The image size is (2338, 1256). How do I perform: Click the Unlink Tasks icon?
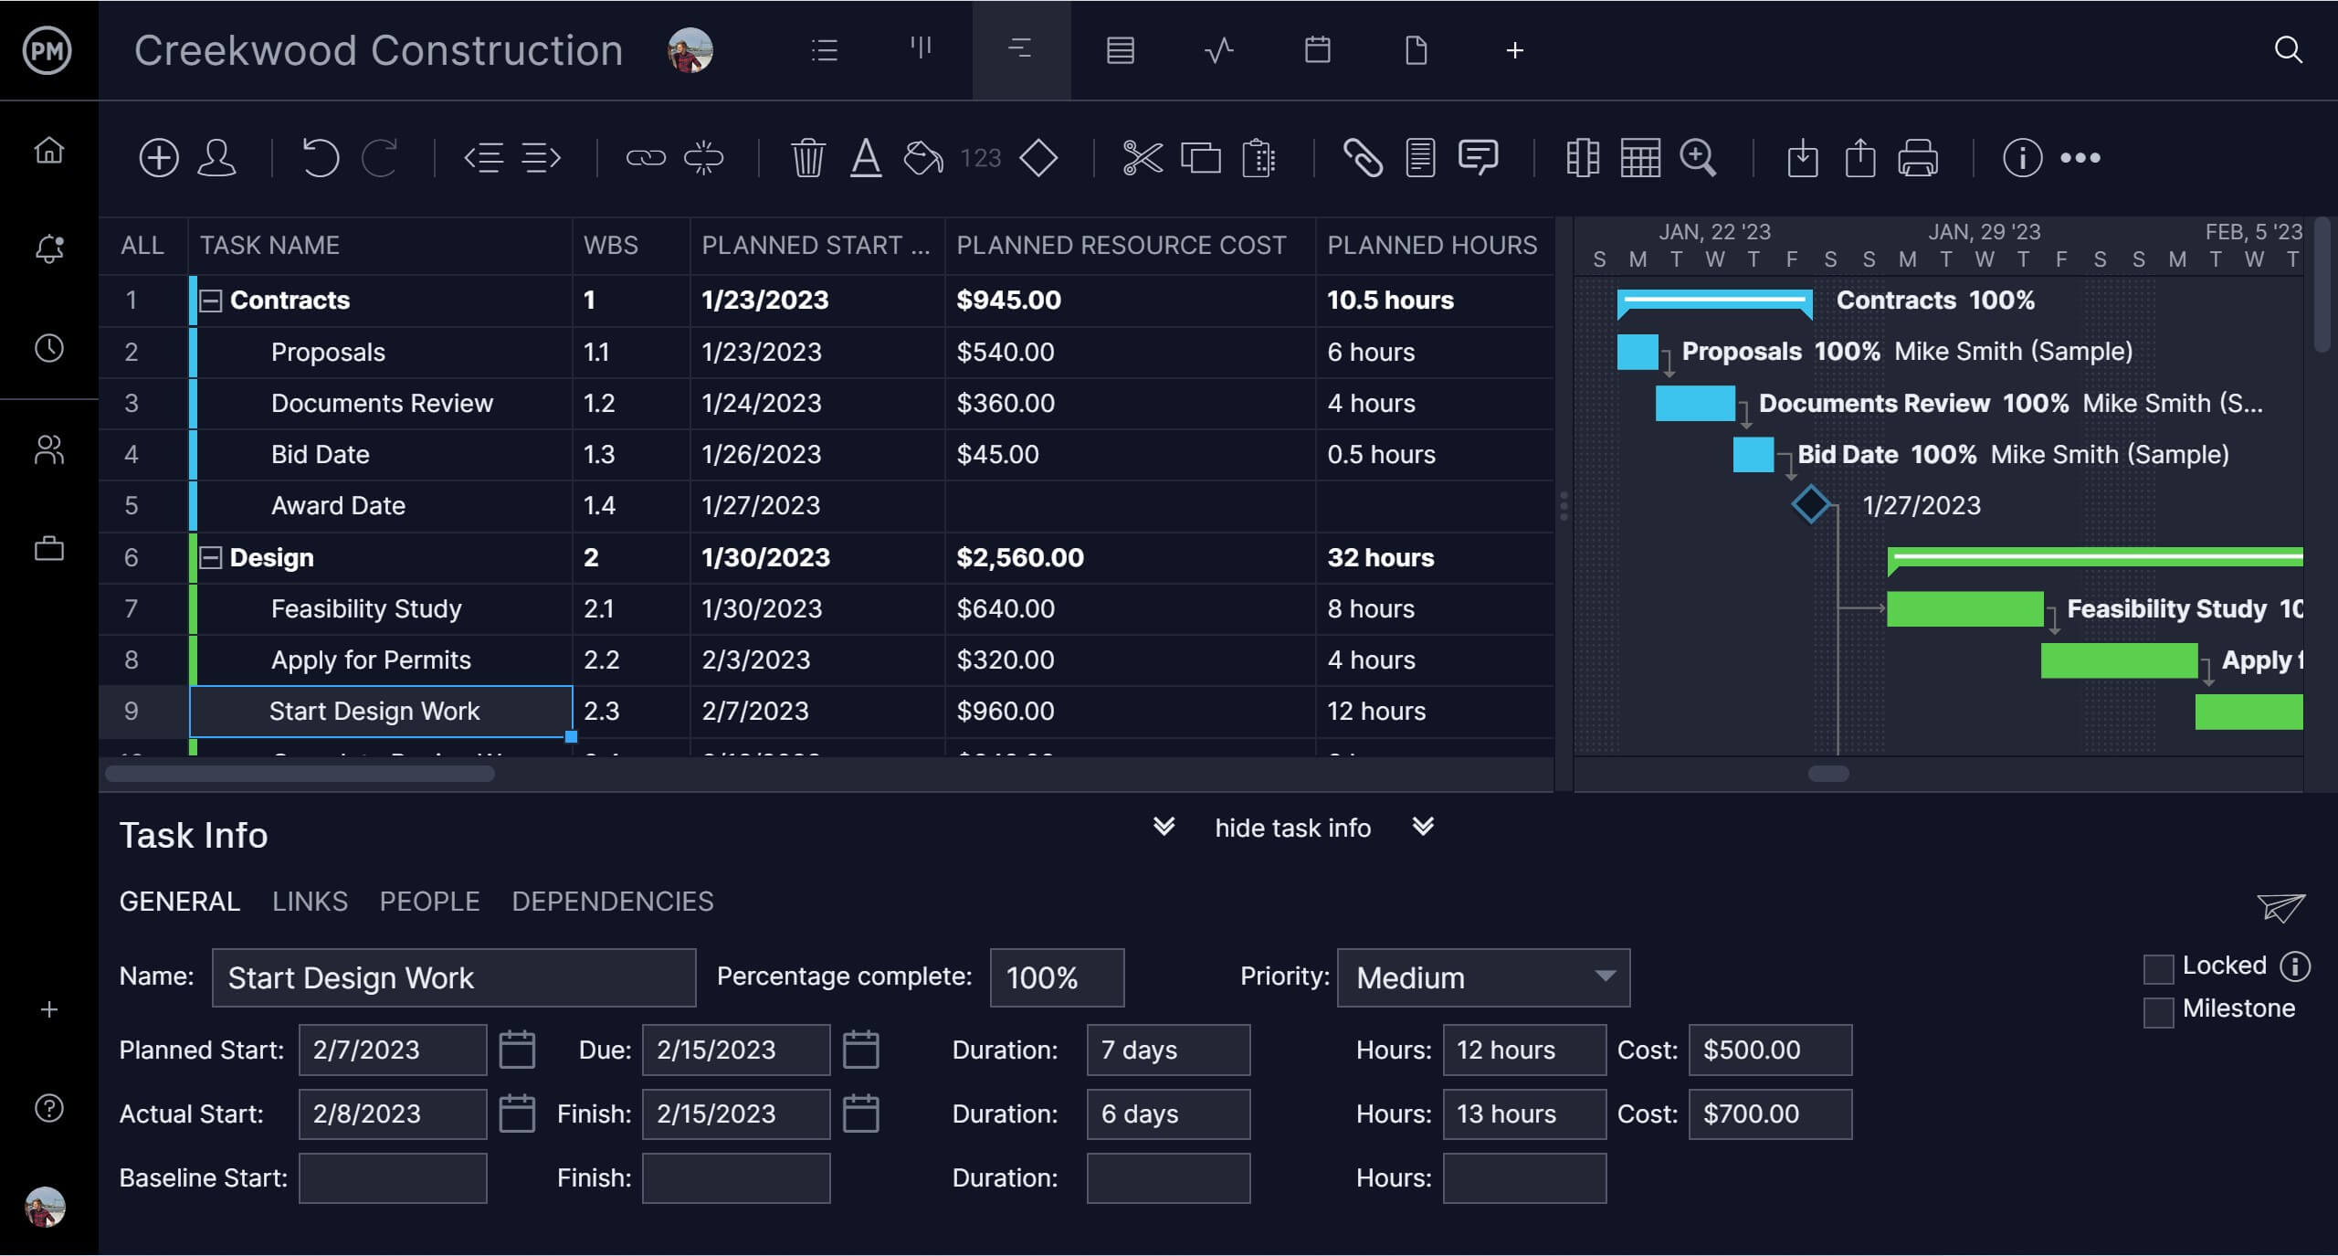pyautogui.click(x=703, y=156)
